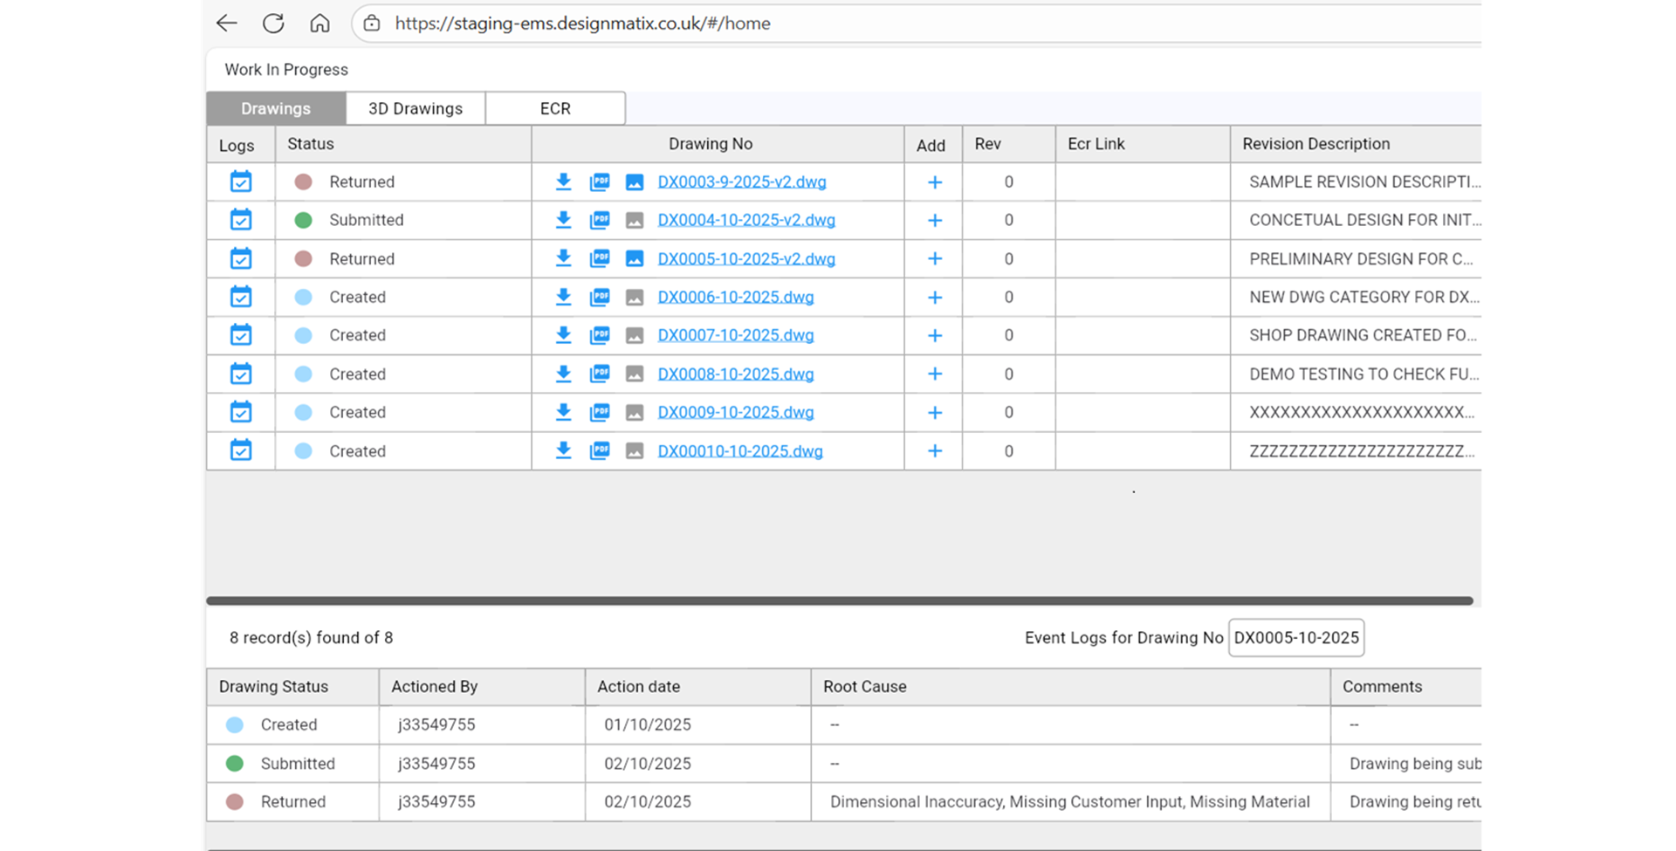The height and width of the screenshot is (851, 1676).
Task: Click Add plus icon for DX0006-10-2025.dwg
Action: [x=934, y=298]
